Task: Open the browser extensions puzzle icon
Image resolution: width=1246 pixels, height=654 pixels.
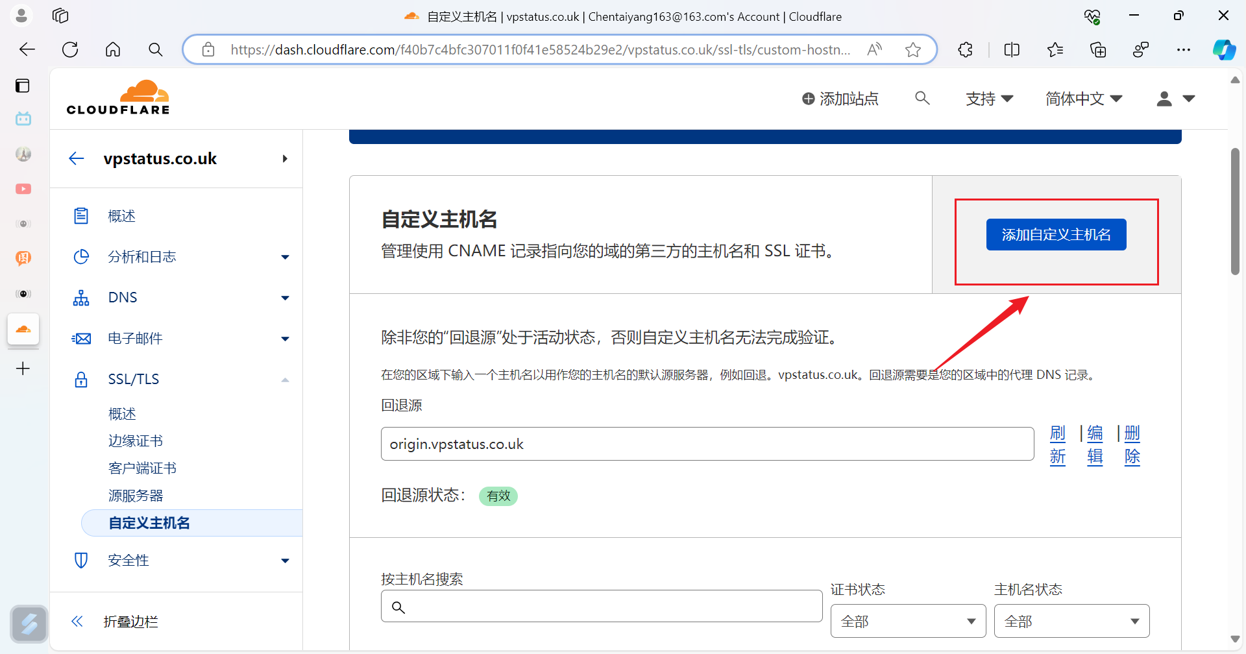Action: (x=966, y=49)
